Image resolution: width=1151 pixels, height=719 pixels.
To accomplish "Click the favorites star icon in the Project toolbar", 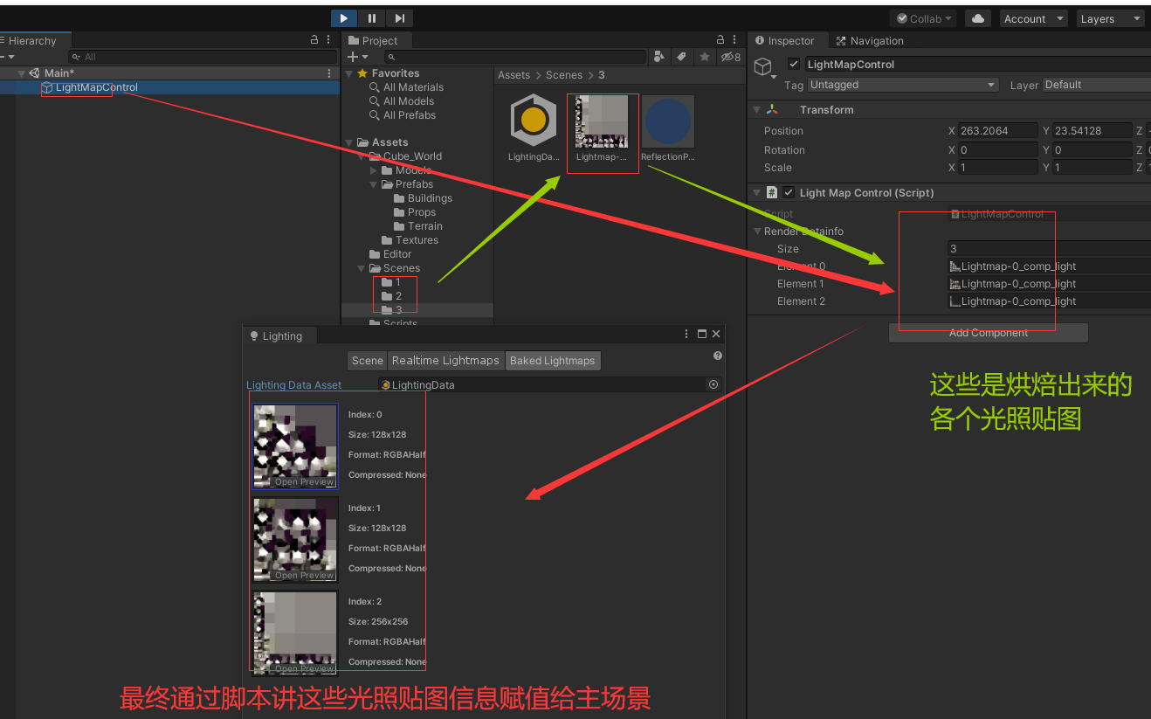I will point(705,56).
